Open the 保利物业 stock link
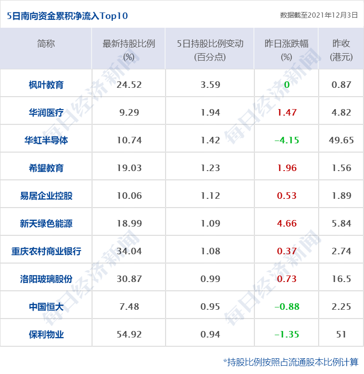Image resolution: width=364 pixels, height=374 pixels. [x=46, y=334]
